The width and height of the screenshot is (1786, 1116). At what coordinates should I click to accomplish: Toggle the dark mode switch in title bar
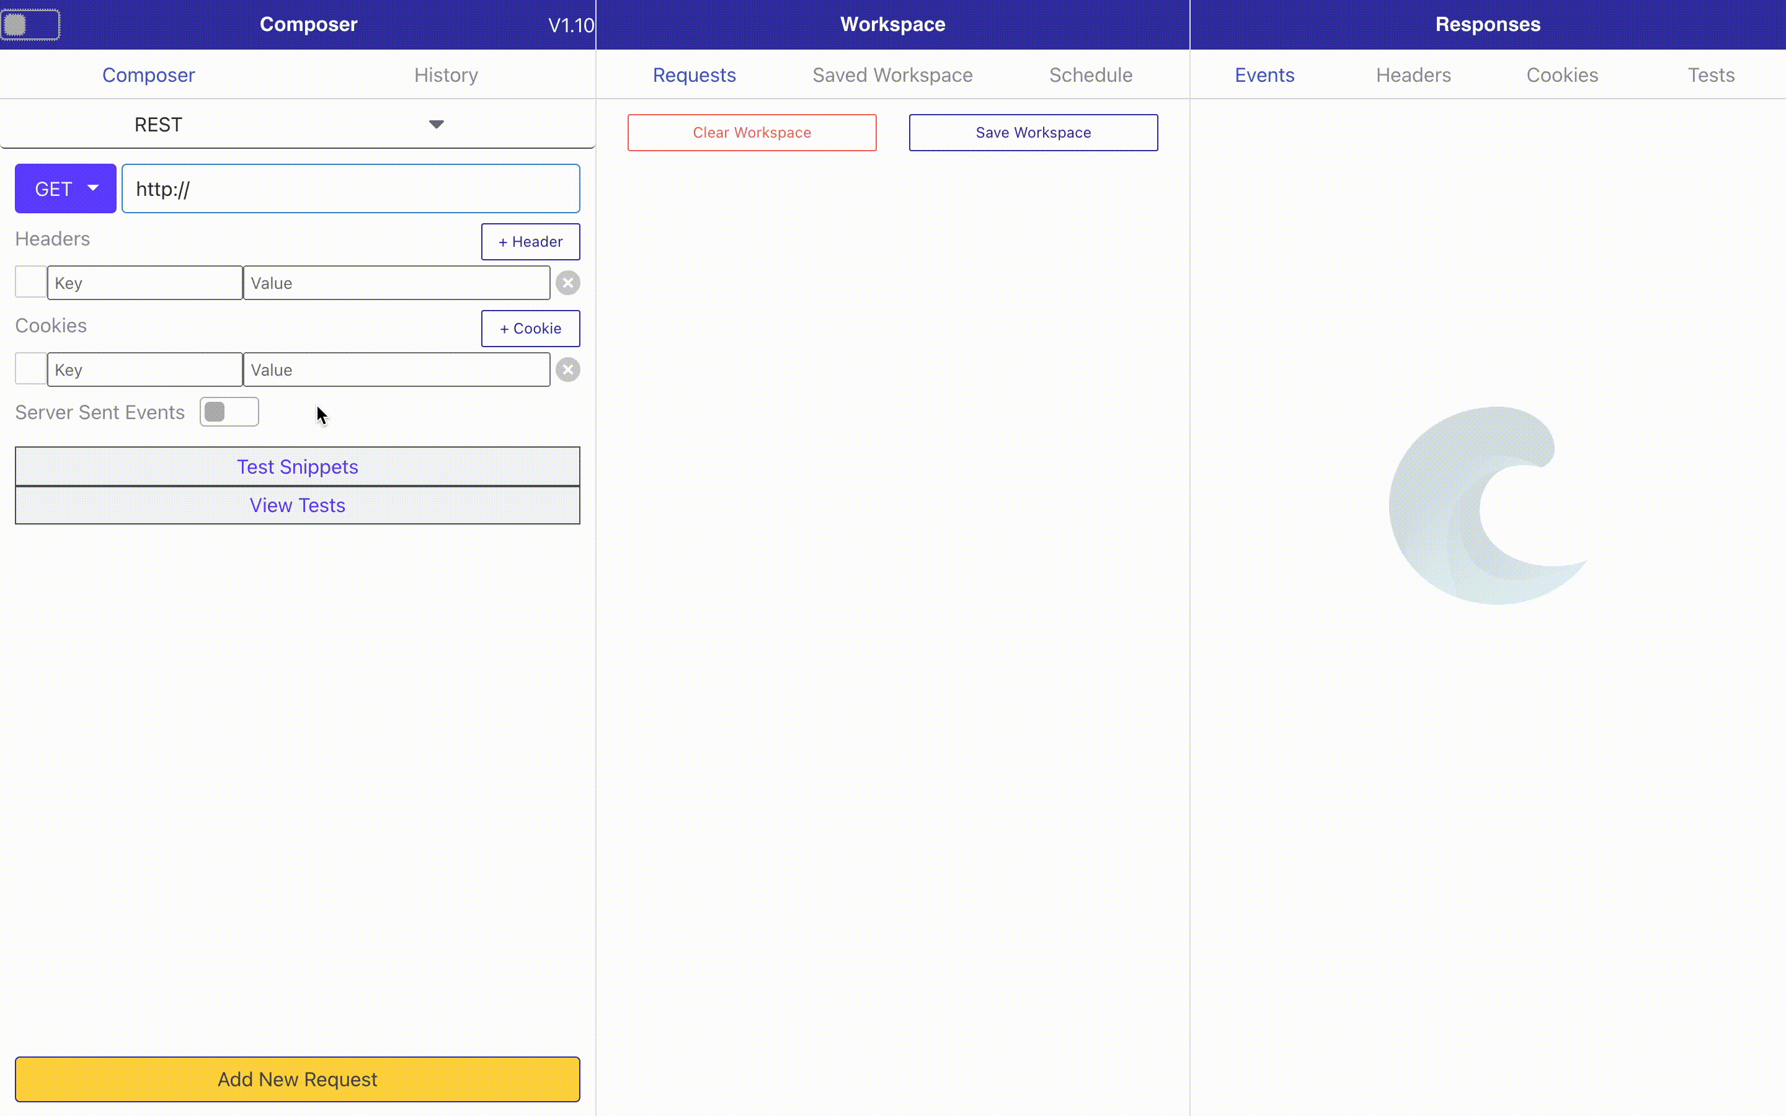pos(30,24)
